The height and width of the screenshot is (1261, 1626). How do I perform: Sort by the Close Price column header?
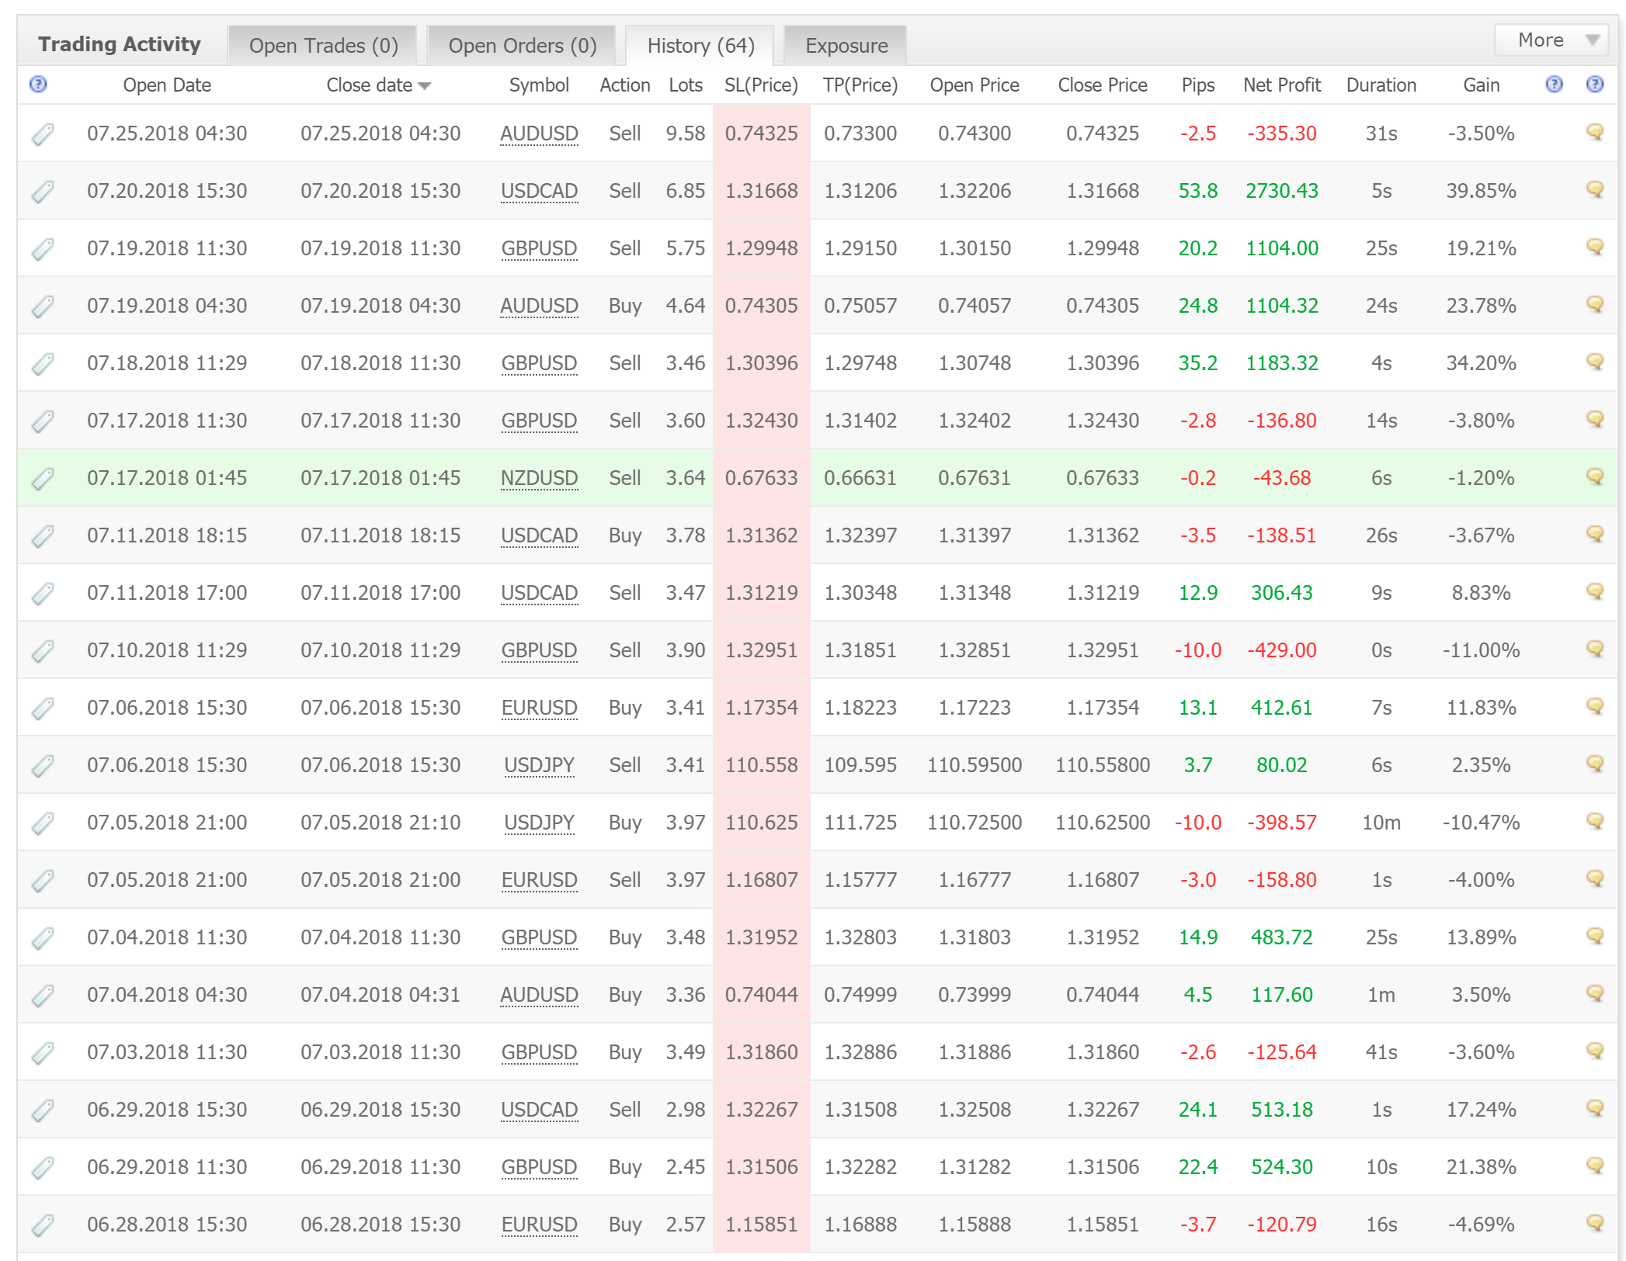tap(1103, 85)
